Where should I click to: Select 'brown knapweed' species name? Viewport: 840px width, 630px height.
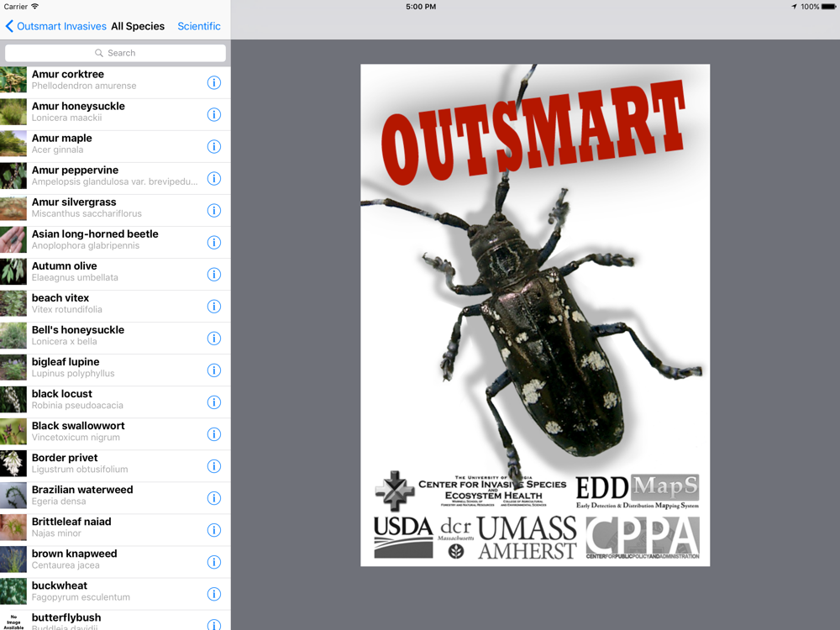(74, 554)
